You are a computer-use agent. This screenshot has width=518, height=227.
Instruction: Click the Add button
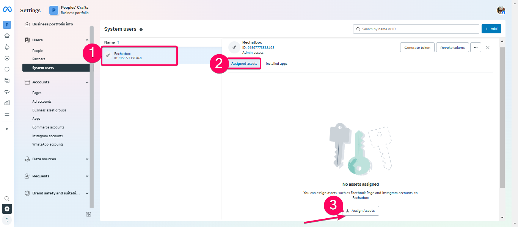(x=491, y=29)
